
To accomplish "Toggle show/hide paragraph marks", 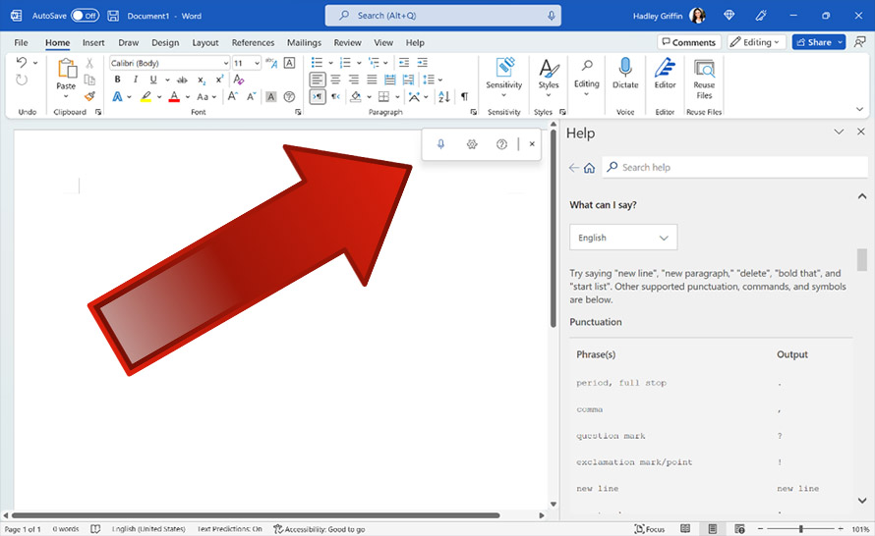I will click(464, 97).
